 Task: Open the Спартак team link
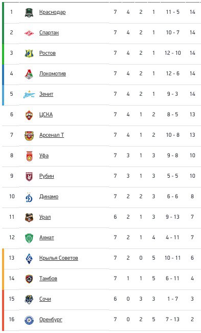(49, 33)
